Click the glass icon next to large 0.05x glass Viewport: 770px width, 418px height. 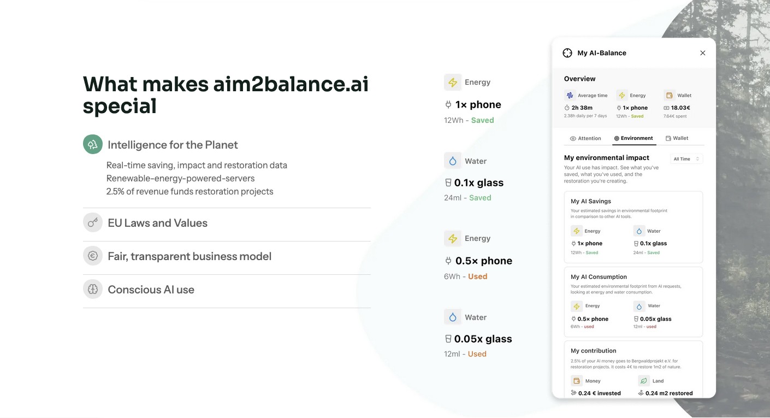click(x=448, y=339)
